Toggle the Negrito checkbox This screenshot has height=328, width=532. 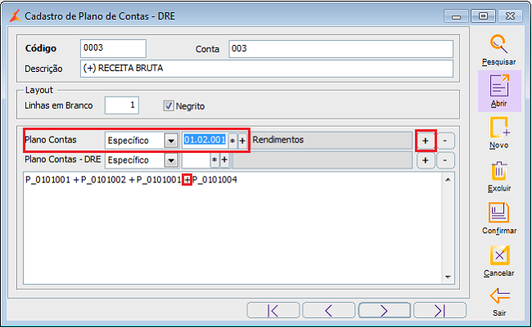click(169, 106)
